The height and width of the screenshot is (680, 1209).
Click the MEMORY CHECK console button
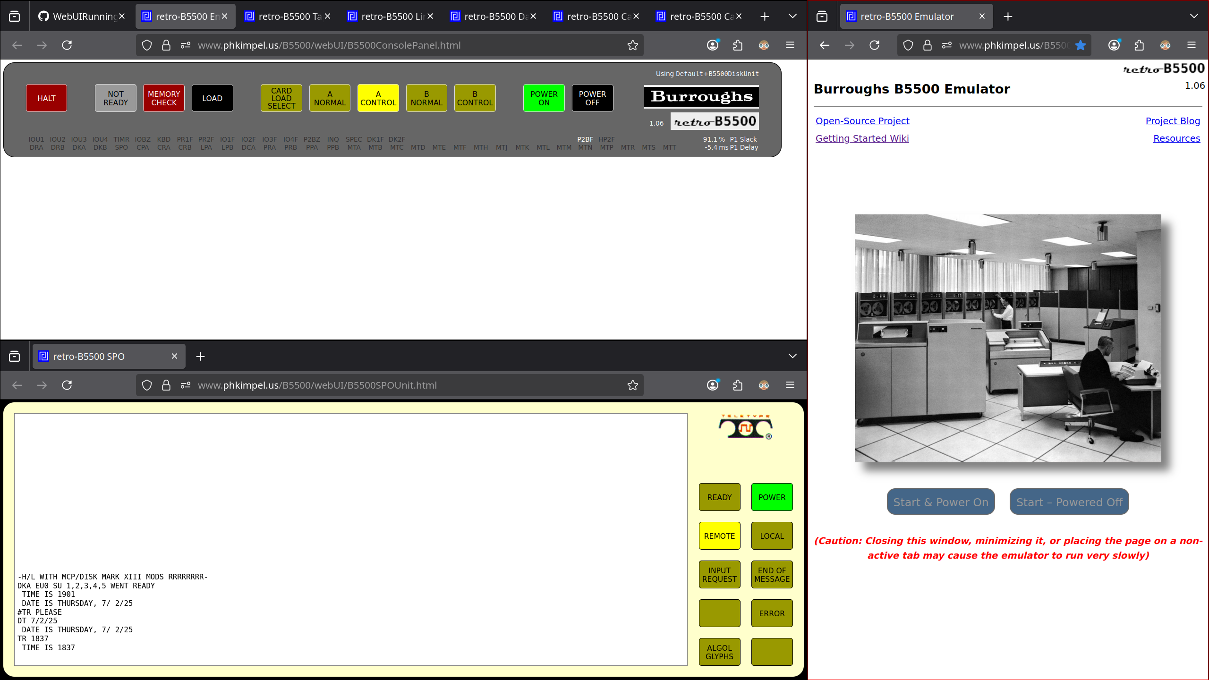click(164, 98)
